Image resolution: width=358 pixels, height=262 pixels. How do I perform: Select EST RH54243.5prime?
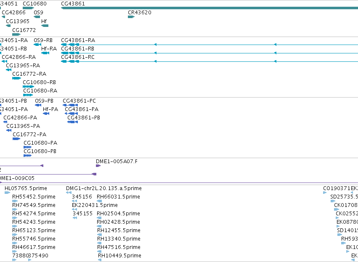pyautogui.click(x=15, y=226)
